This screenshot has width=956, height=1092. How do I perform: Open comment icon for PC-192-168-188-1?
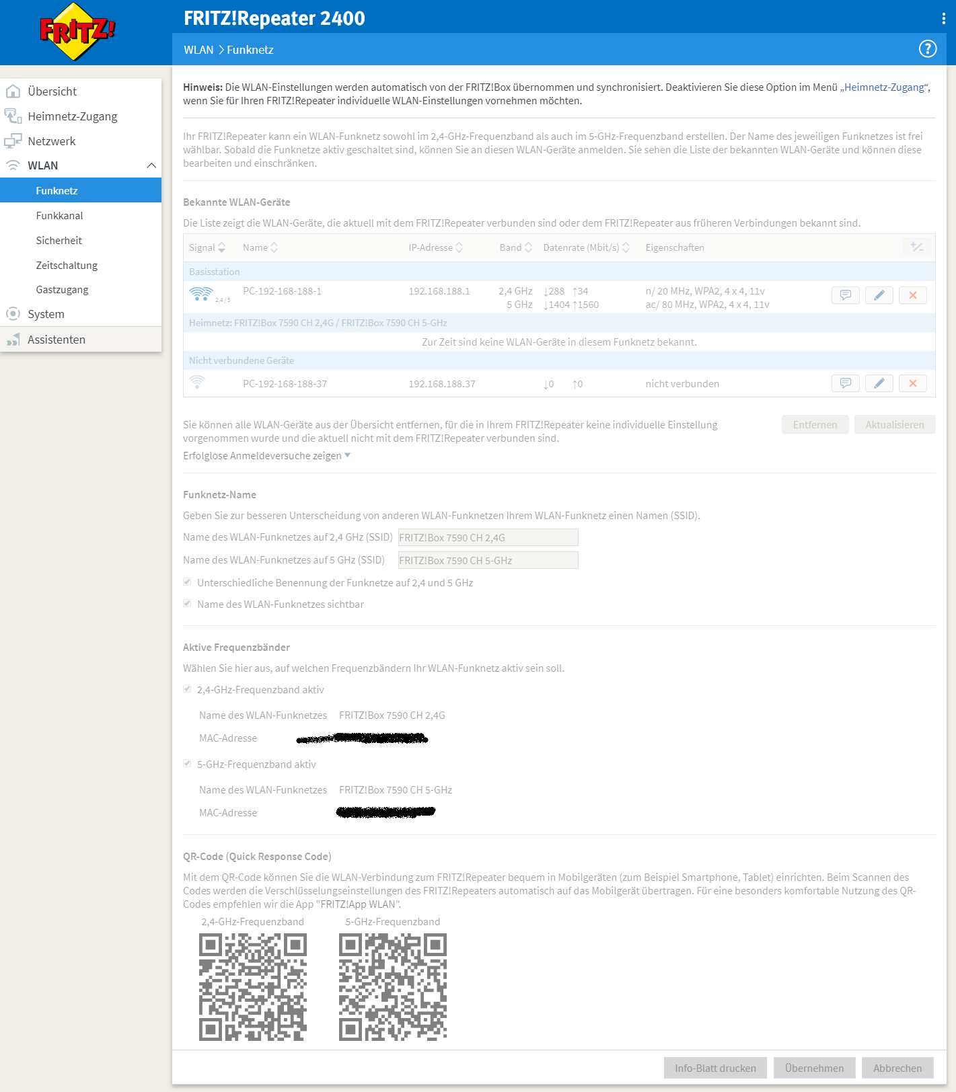pyautogui.click(x=846, y=295)
